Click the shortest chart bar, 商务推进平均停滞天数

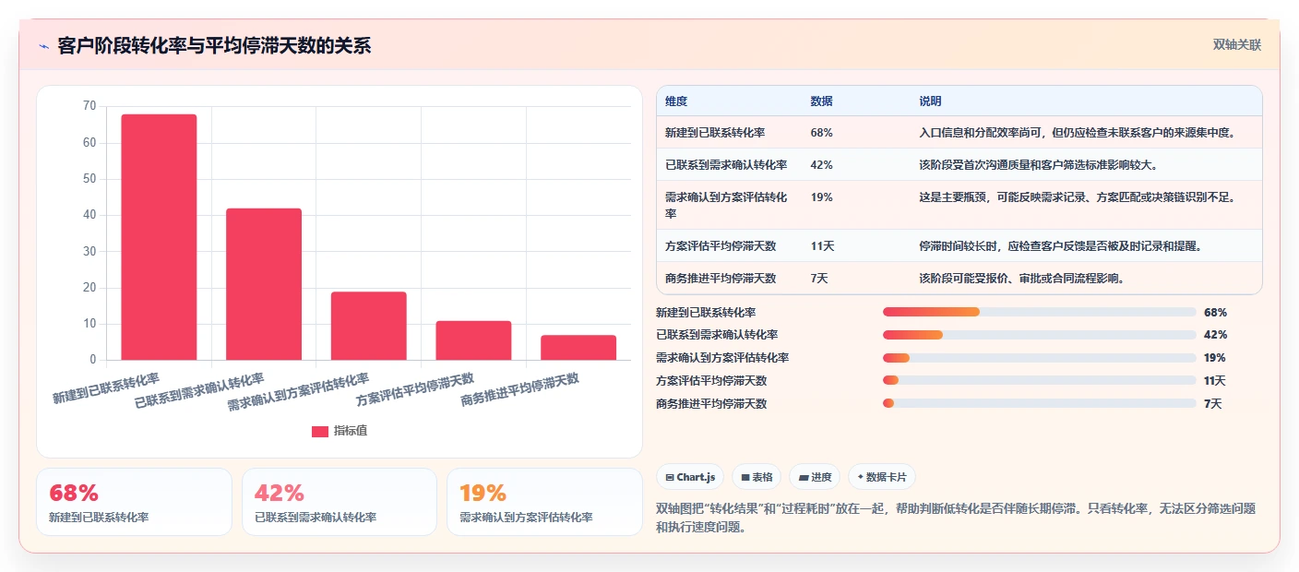click(578, 348)
